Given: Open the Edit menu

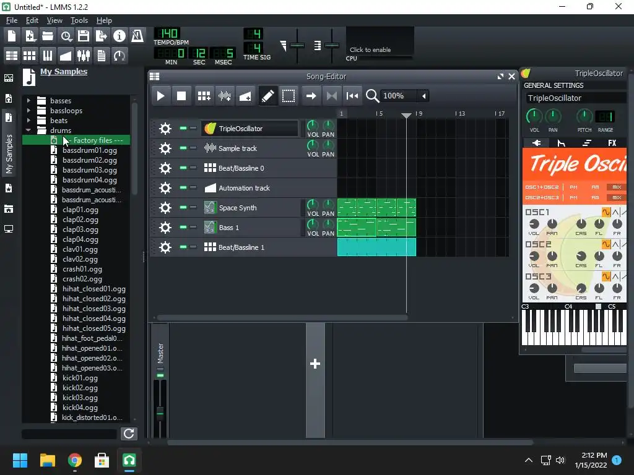Looking at the screenshot, I should pyautogui.click(x=32, y=20).
